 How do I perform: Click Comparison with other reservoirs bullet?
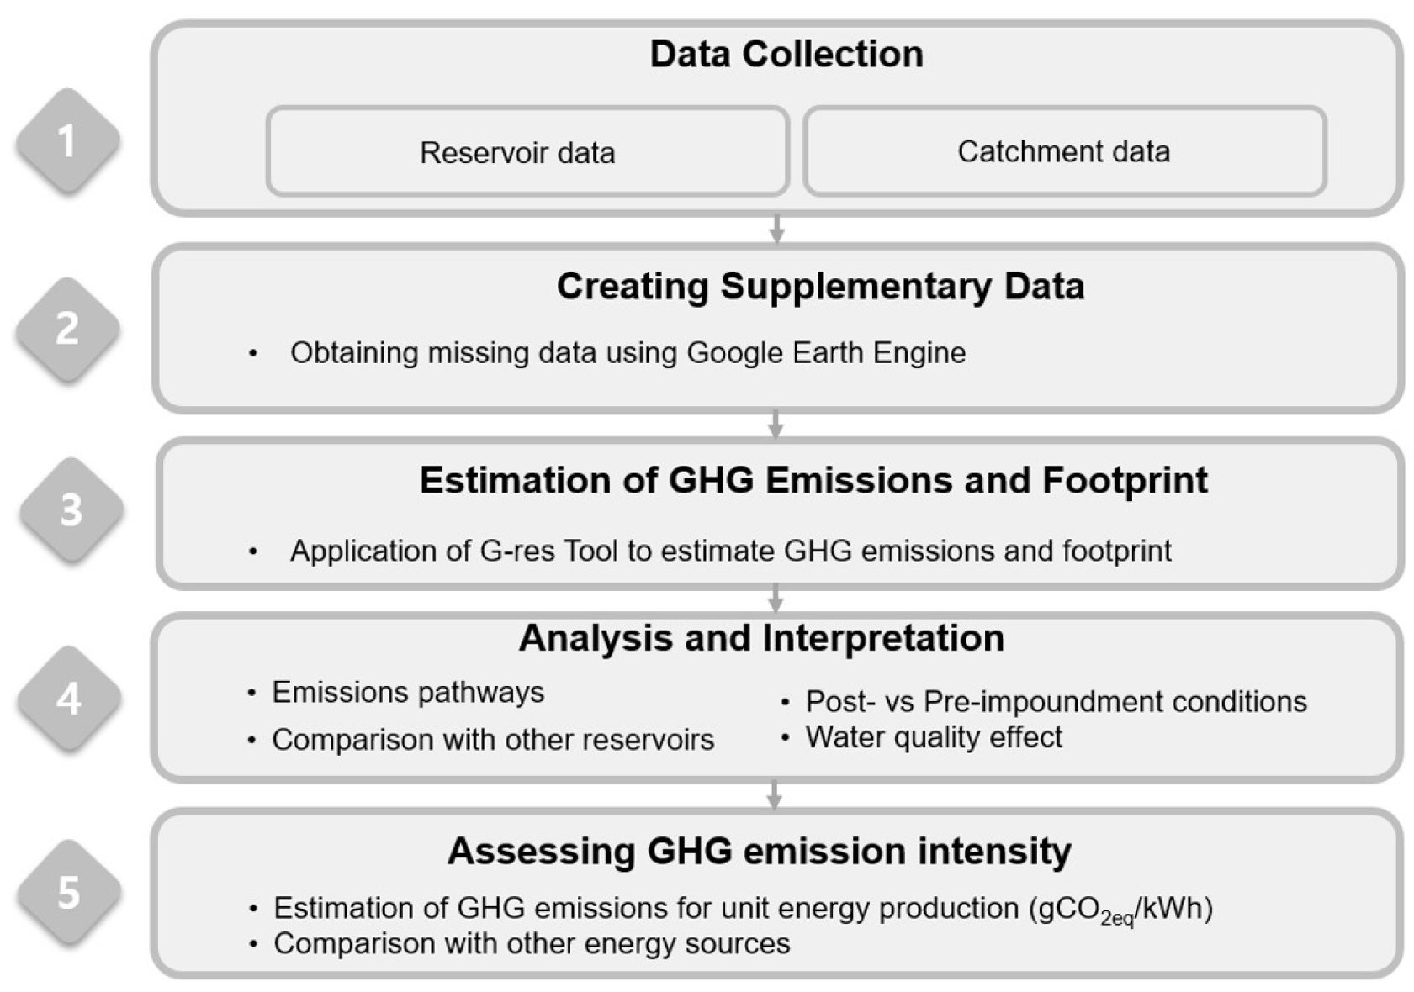(x=493, y=740)
